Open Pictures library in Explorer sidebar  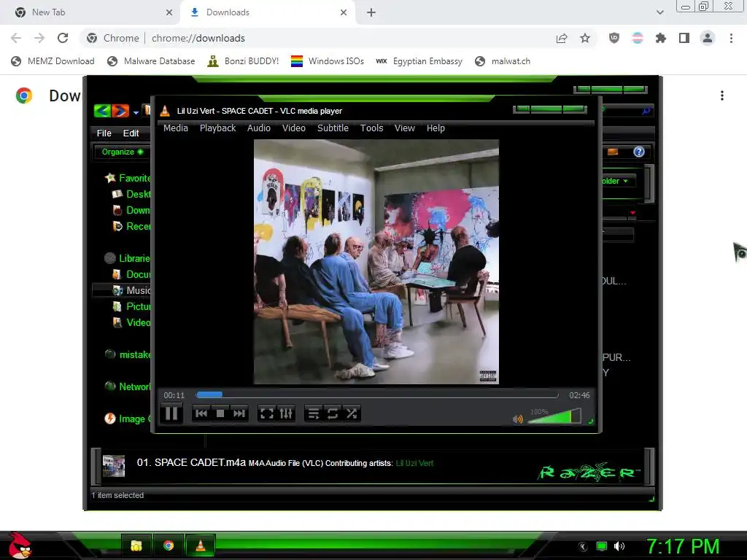coord(131,307)
